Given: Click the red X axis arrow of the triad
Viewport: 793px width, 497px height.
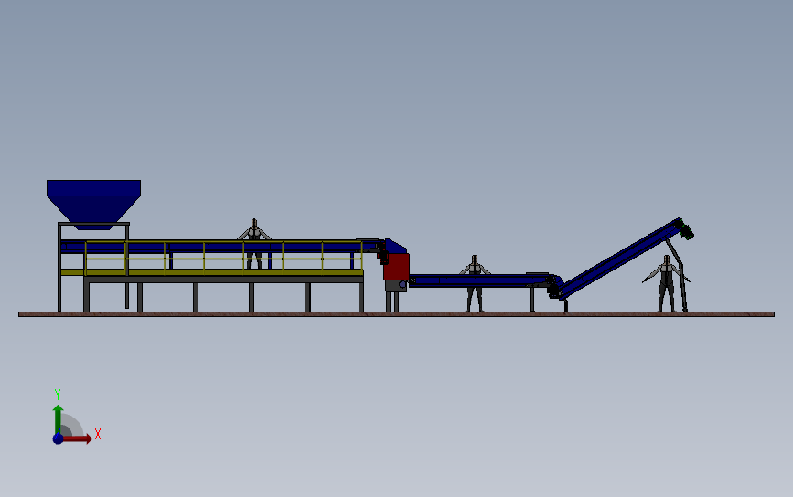Looking at the screenshot, I should pyautogui.click(x=78, y=439).
